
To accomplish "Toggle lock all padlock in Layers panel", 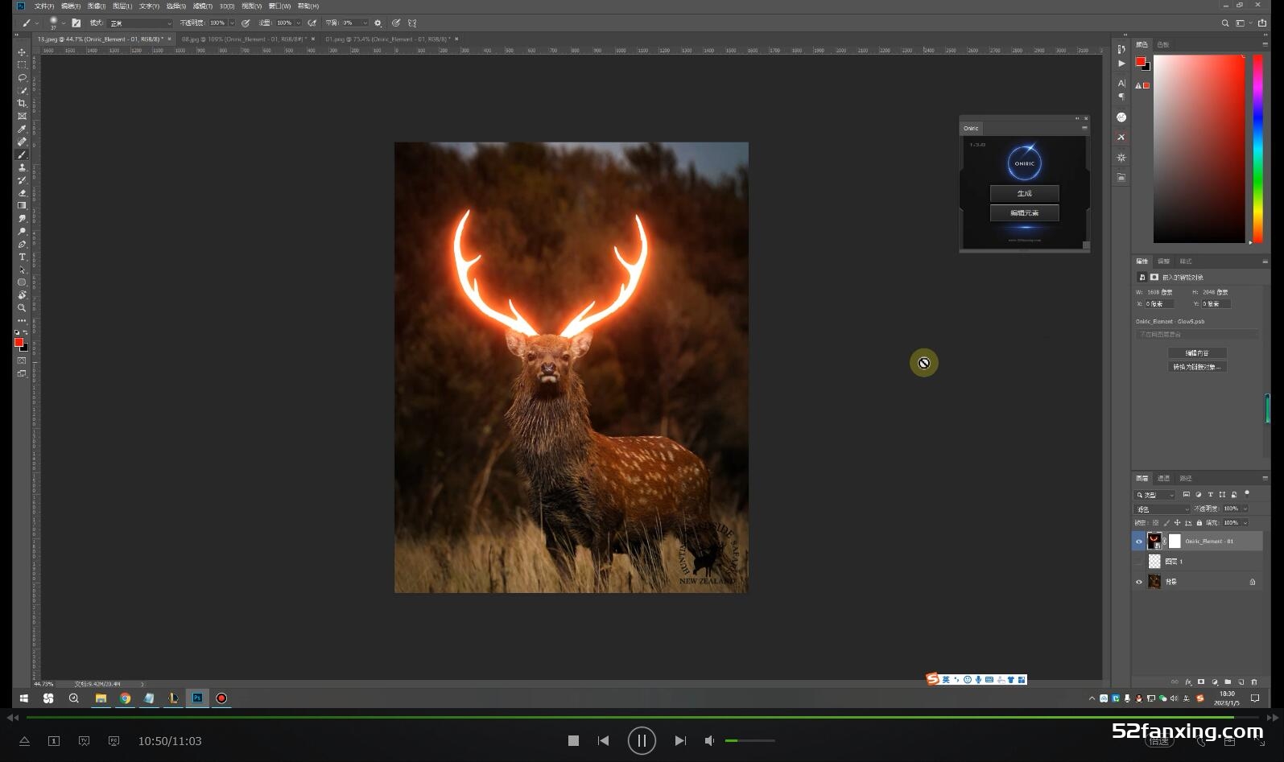I will point(1199,523).
